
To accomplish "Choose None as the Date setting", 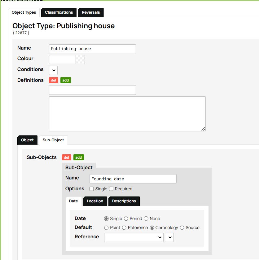I will (x=146, y=218).
